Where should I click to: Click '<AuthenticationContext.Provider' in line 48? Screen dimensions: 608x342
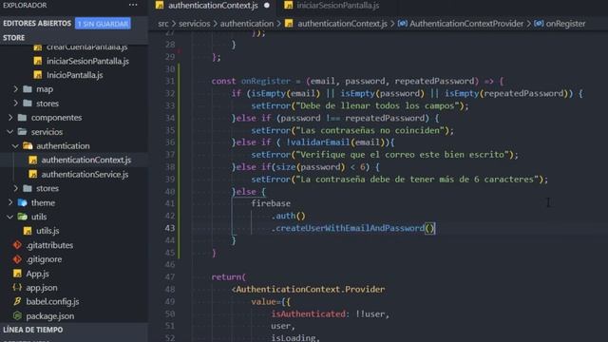[x=308, y=289]
